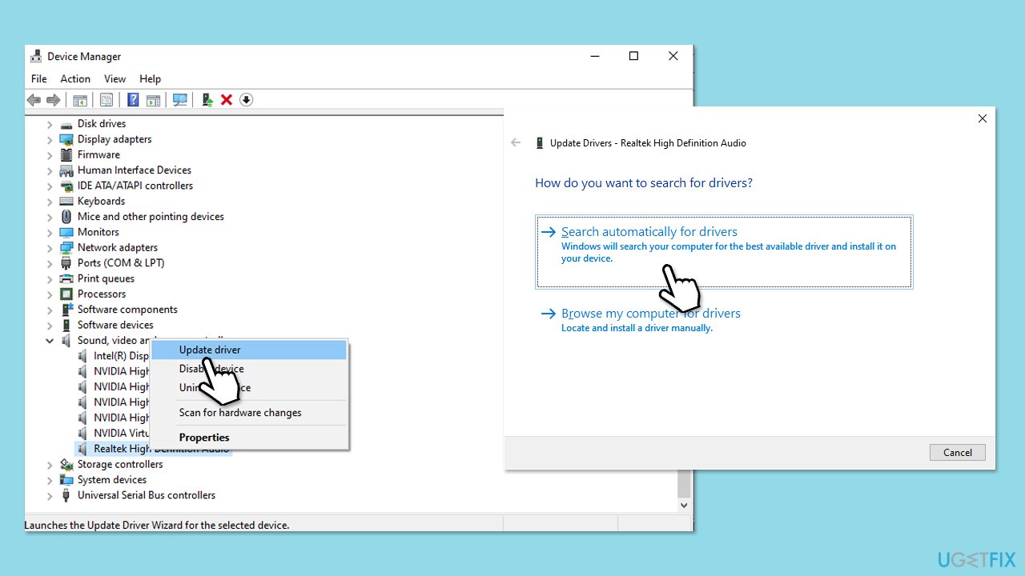
Task: Click the Storage controllers category icon
Action: (x=66, y=464)
